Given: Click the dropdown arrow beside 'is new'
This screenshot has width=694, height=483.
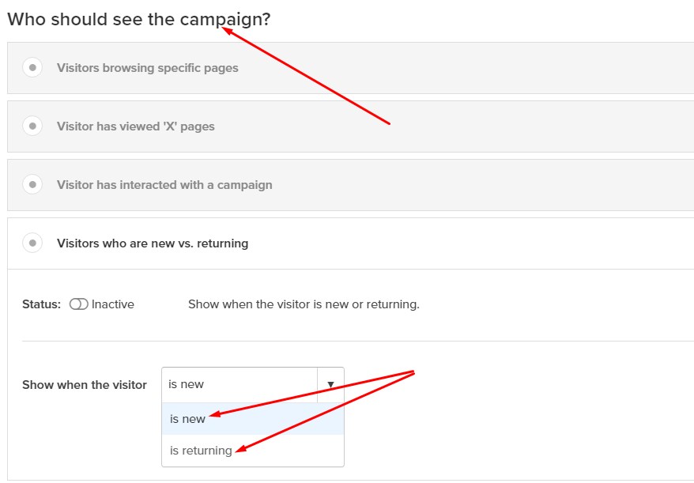Looking at the screenshot, I should tap(330, 385).
